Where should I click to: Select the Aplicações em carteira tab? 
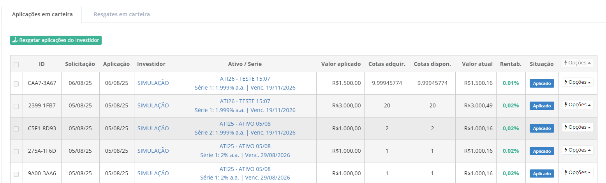click(x=42, y=14)
